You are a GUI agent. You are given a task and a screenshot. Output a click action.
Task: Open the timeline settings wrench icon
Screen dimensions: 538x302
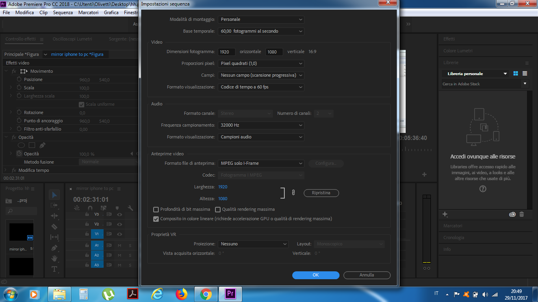tap(131, 208)
